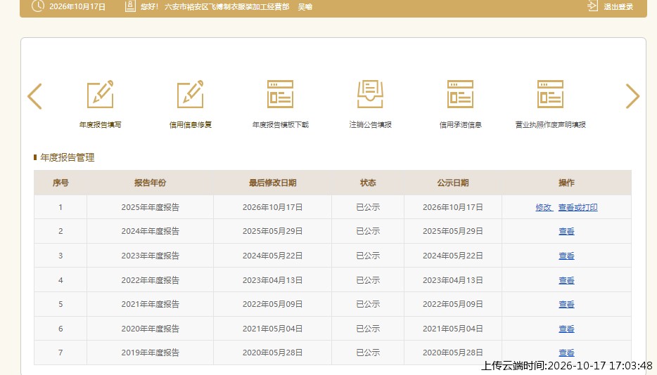Click the 2019年年度报告 cell
657x375 pixels.
tap(150, 353)
